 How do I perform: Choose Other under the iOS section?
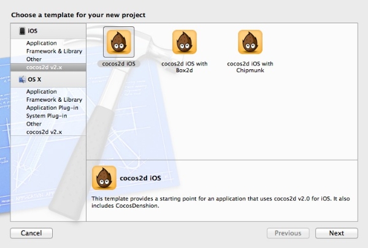pos(34,59)
